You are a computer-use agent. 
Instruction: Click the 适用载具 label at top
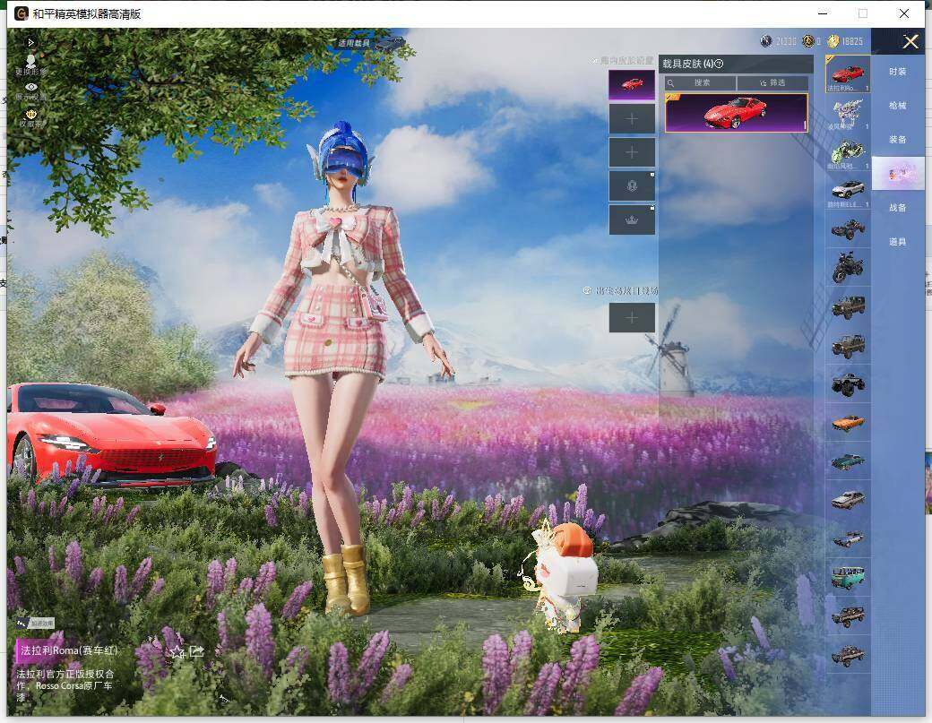click(354, 43)
